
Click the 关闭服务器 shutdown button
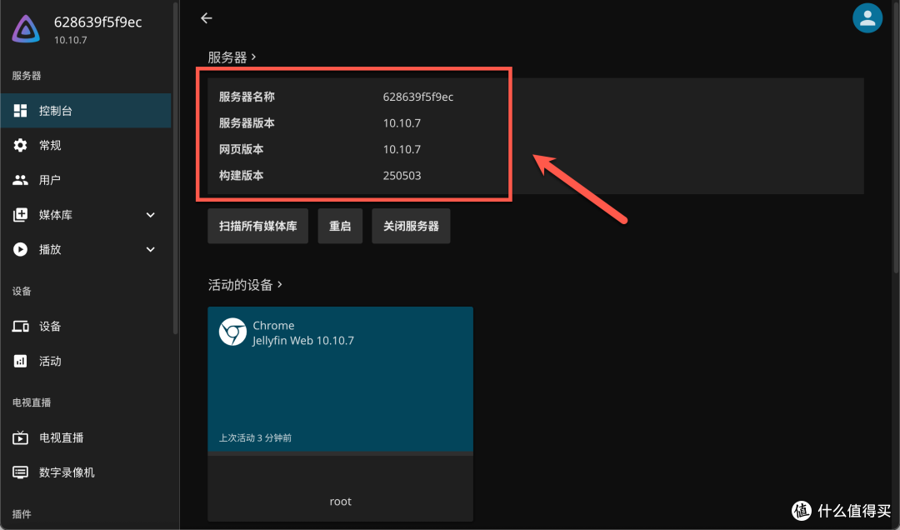coord(411,226)
